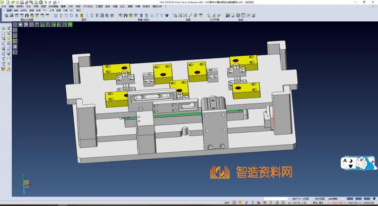Click first icon of the 视图 view group
Image resolution: width=378 pixels, height=206 pixels.
point(175,16)
